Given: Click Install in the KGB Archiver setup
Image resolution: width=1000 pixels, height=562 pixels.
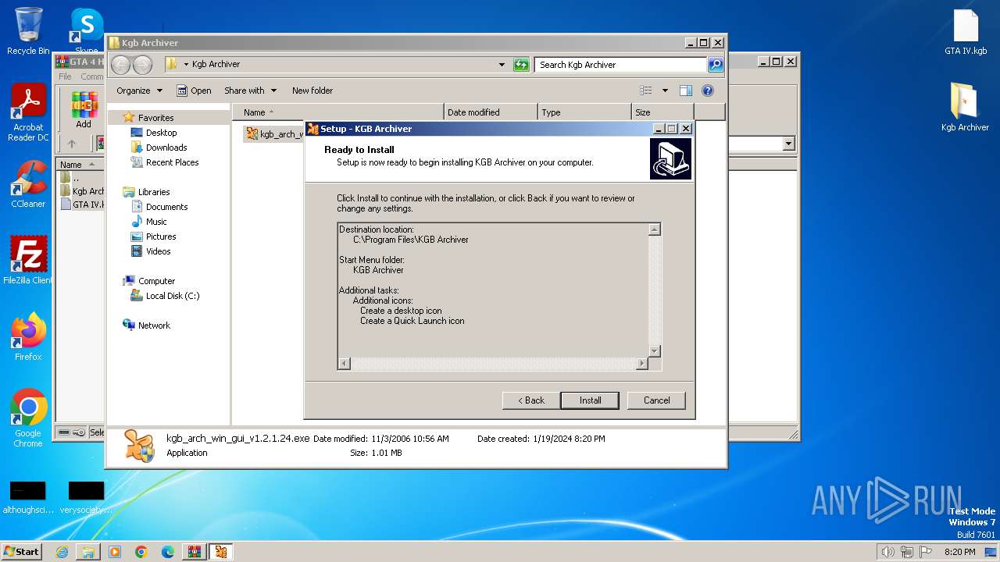Looking at the screenshot, I should 590,400.
